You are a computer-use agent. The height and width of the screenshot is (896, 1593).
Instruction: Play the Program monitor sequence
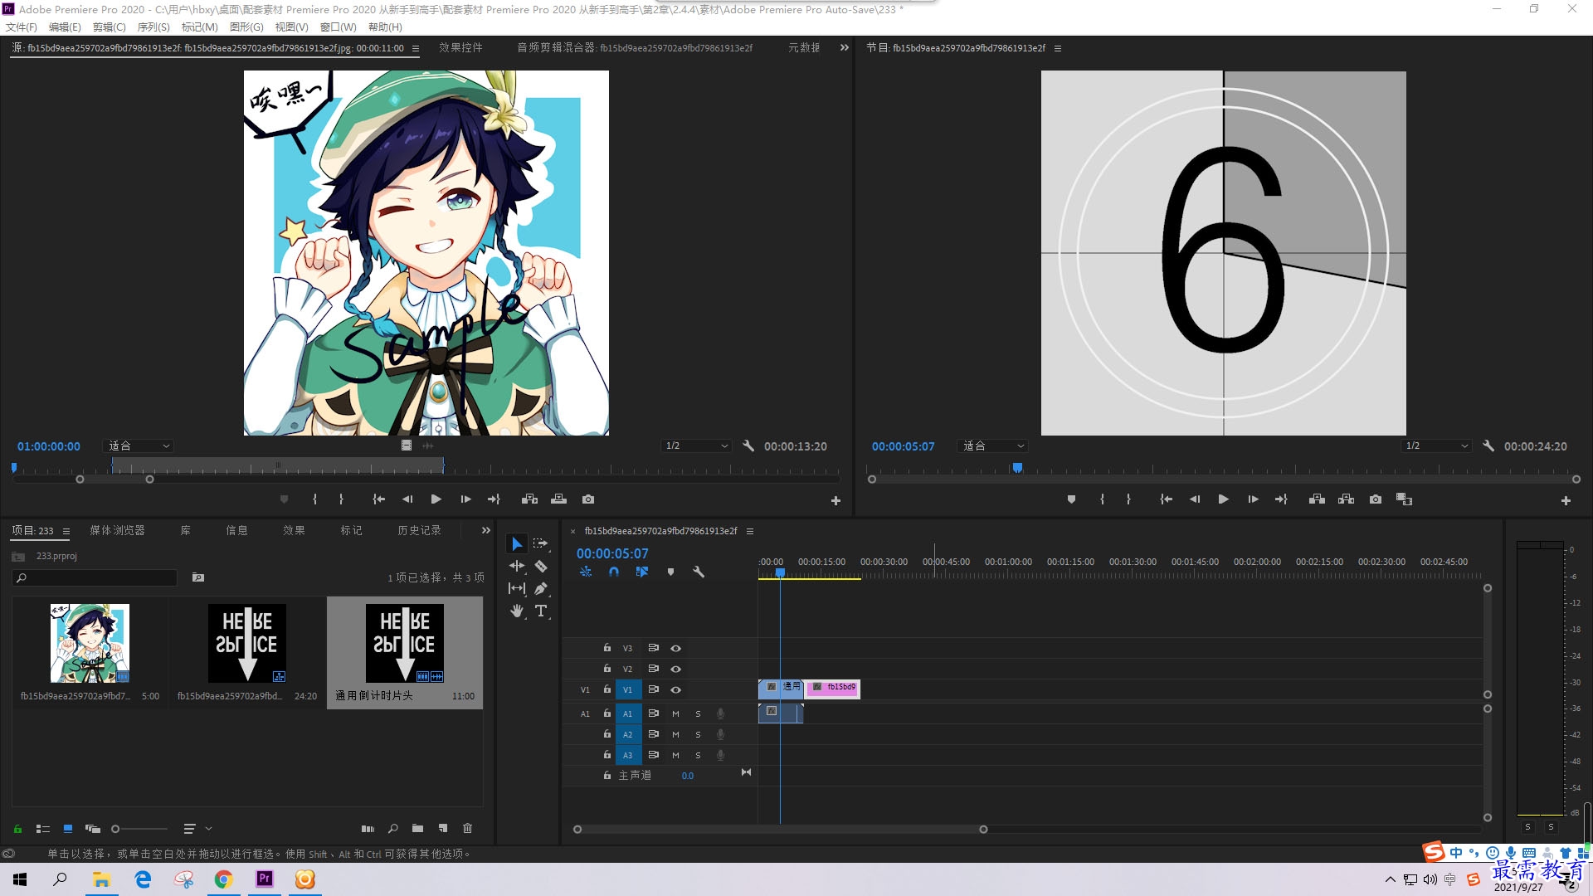tap(1223, 499)
